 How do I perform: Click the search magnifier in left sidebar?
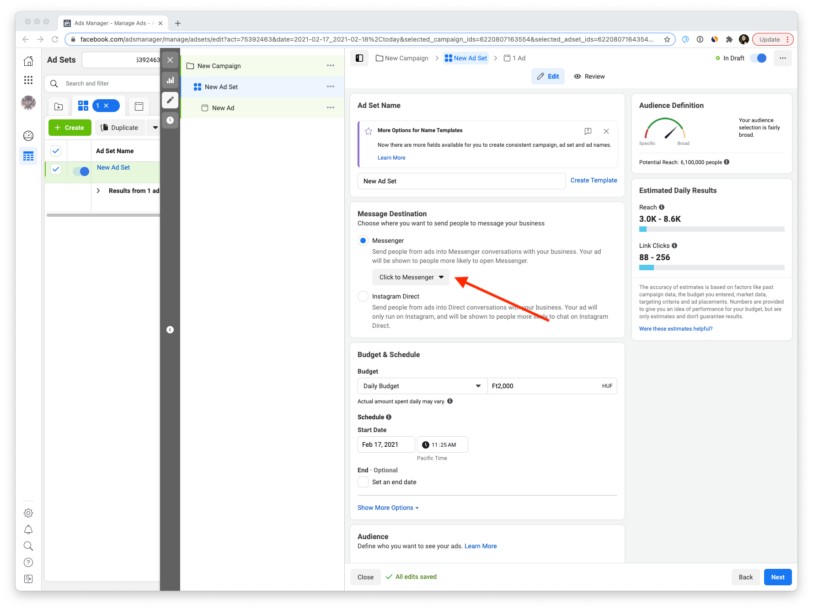tap(28, 546)
